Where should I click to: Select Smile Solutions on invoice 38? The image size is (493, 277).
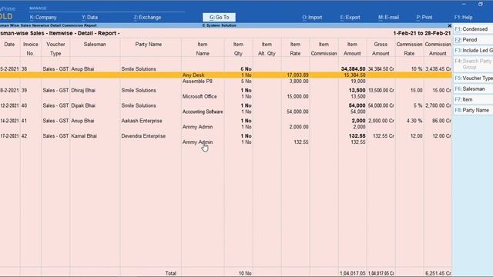139,68
